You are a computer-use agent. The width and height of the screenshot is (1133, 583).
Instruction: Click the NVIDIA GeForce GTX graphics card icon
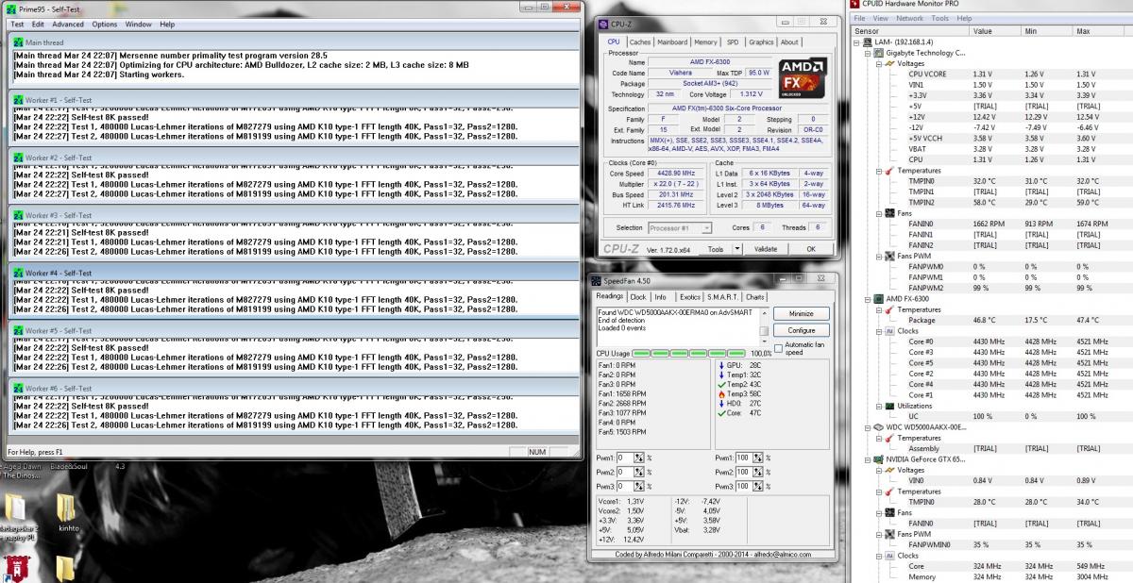(879, 459)
